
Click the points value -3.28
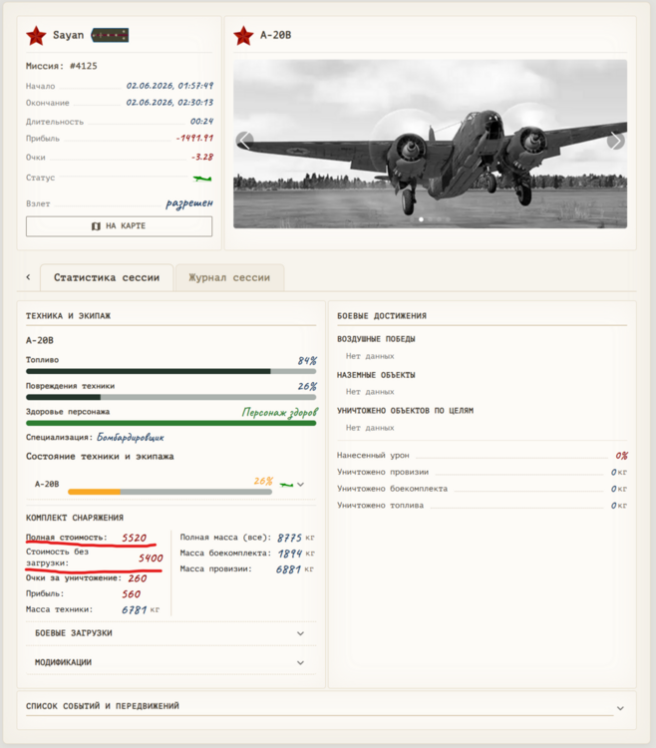(x=202, y=158)
